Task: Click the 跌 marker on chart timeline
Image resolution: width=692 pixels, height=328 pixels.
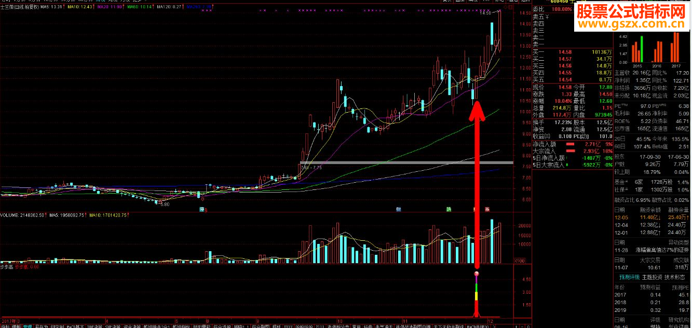Action: pyautogui.click(x=449, y=210)
